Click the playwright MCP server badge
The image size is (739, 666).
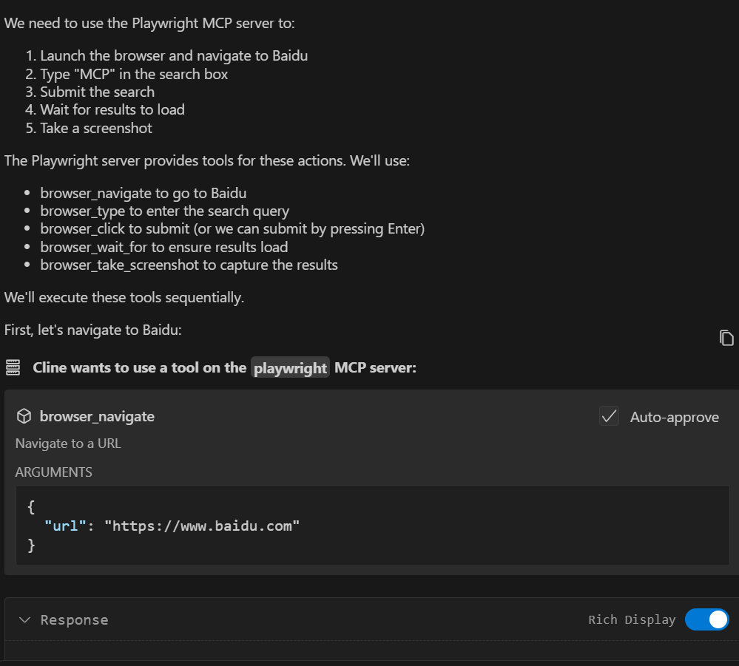tap(290, 367)
